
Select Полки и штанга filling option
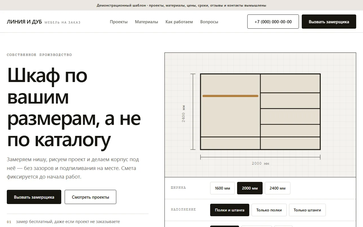230,210
